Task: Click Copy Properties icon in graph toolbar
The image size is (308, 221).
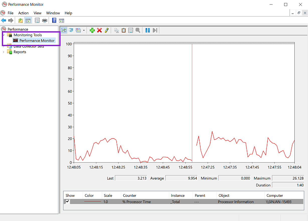Action: (x=117, y=30)
